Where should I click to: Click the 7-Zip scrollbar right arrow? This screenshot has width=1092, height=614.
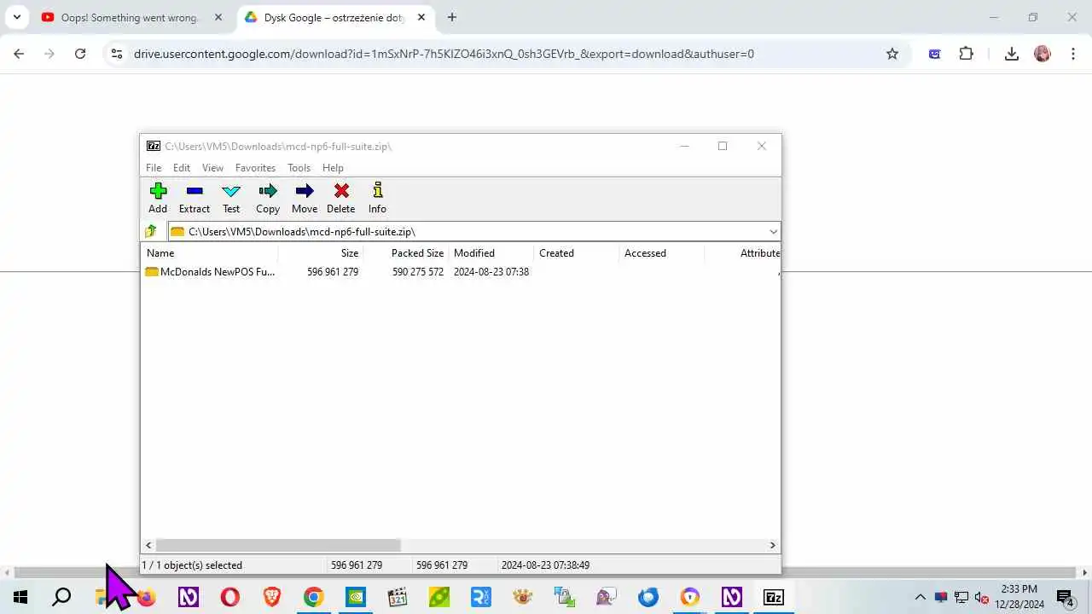point(773,545)
